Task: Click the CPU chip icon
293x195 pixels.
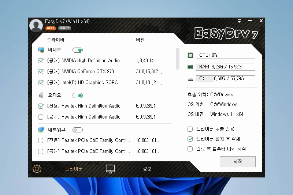Action: click(190, 55)
